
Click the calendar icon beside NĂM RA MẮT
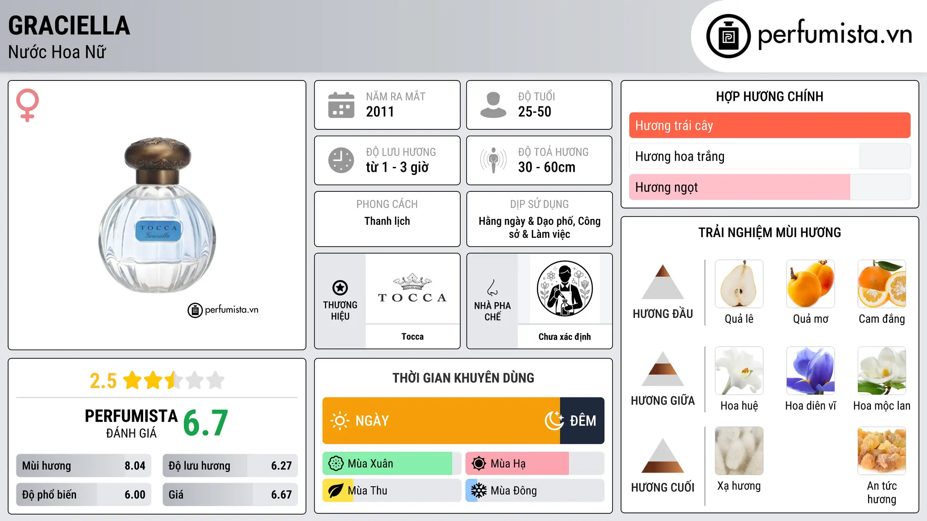[x=341, y=105]
